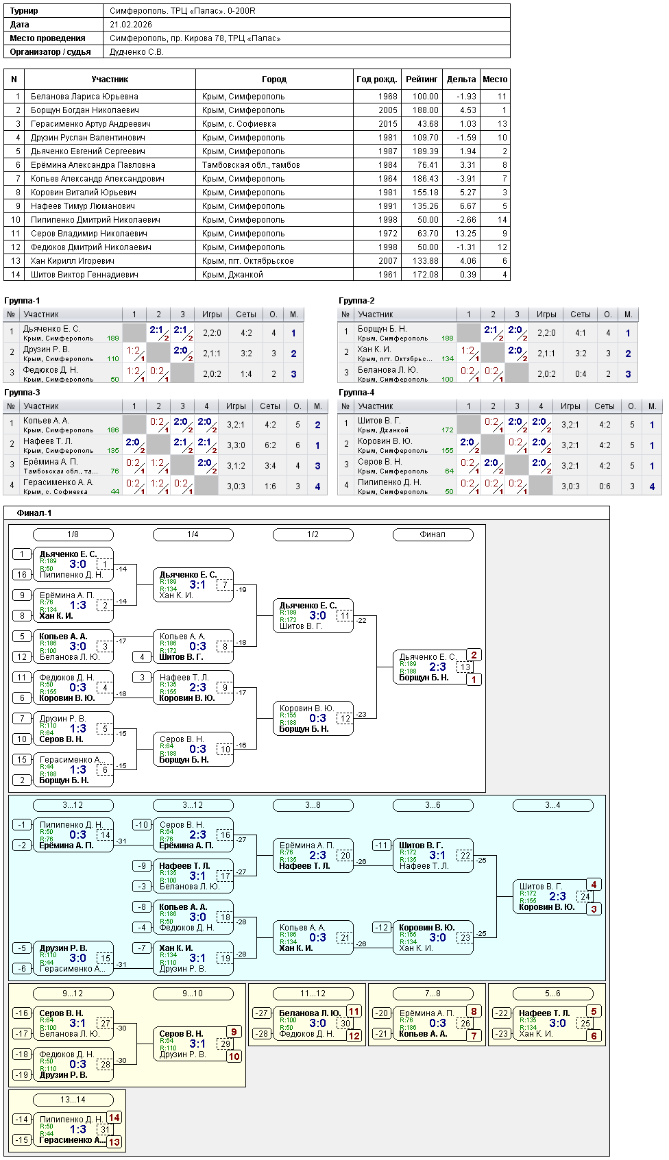The width and height of the screenshot is (669, 1160).
Task: Select the "1/2" semifinal round label
Action: (x=313, y=534)
